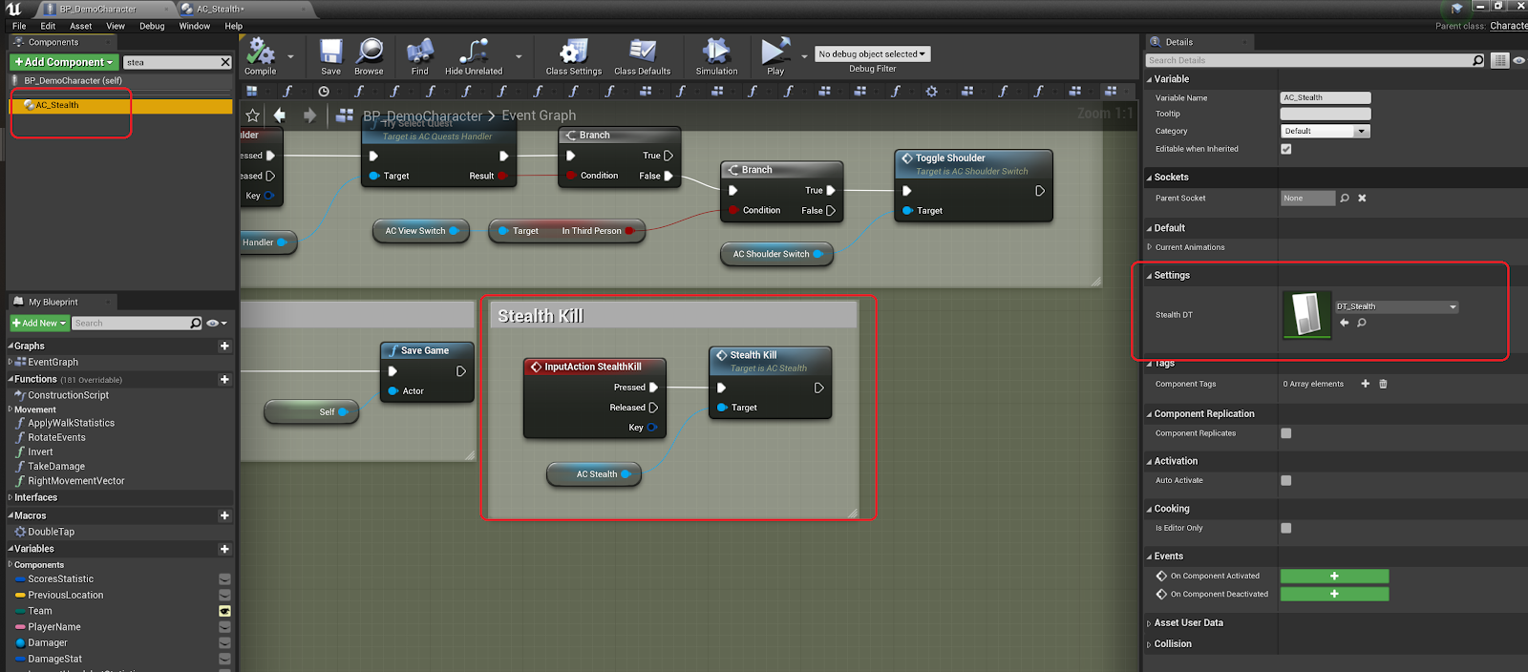The height and width of the screenshot is (672, 1528).
Task: Collapse the Component Replication section
Action: (x=1149, y=414)
